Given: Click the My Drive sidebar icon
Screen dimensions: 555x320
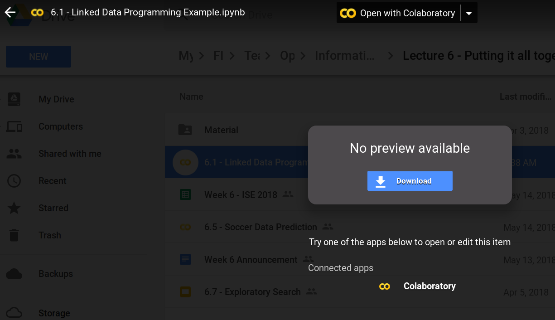Looking at the screenshot, I should (x=14, y=99).
